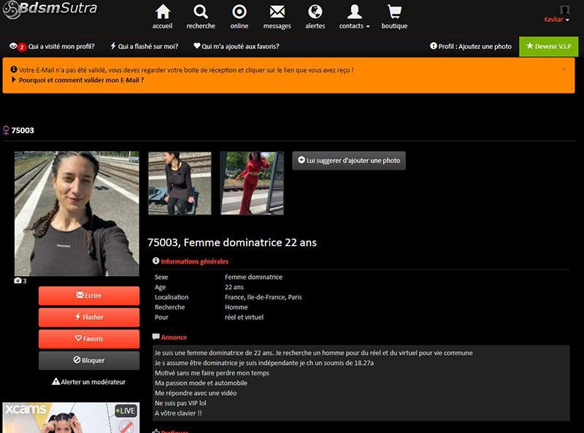Click the plus icon on photo suggestion button
The height and width of the screenshot is (433, 584).
[x=301, y=160]
